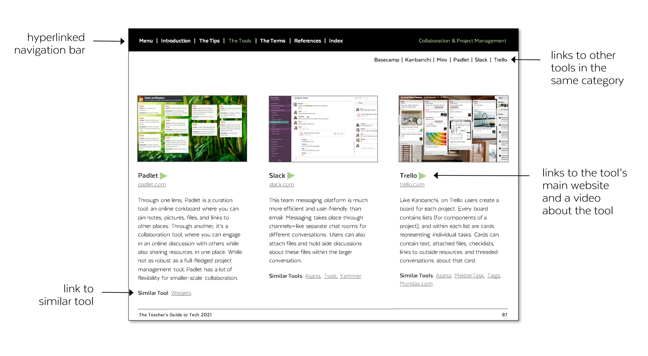The image size is (648, 356).
Task: Jump to The Terms section
Action: pyautogui.click(x=273, y=41)
